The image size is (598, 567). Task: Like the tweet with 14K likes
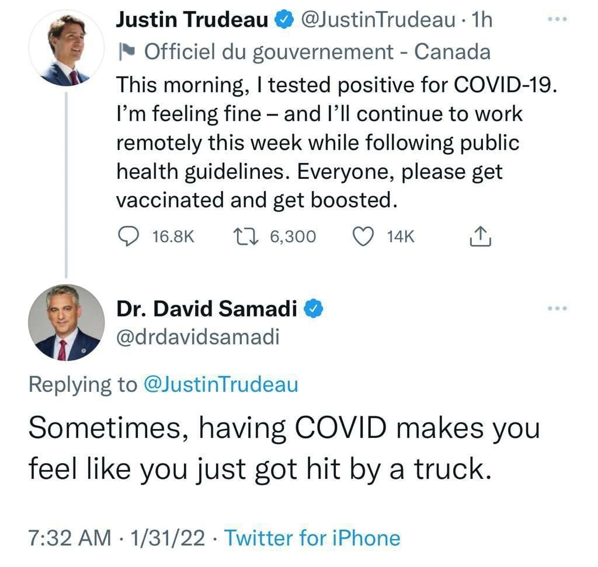click(362, 236)
